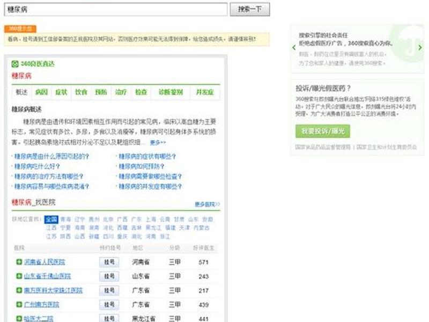Filter hospitals by 北京 region
The height and width of the screenshot is (322, 429).
(x=108, y=219)
